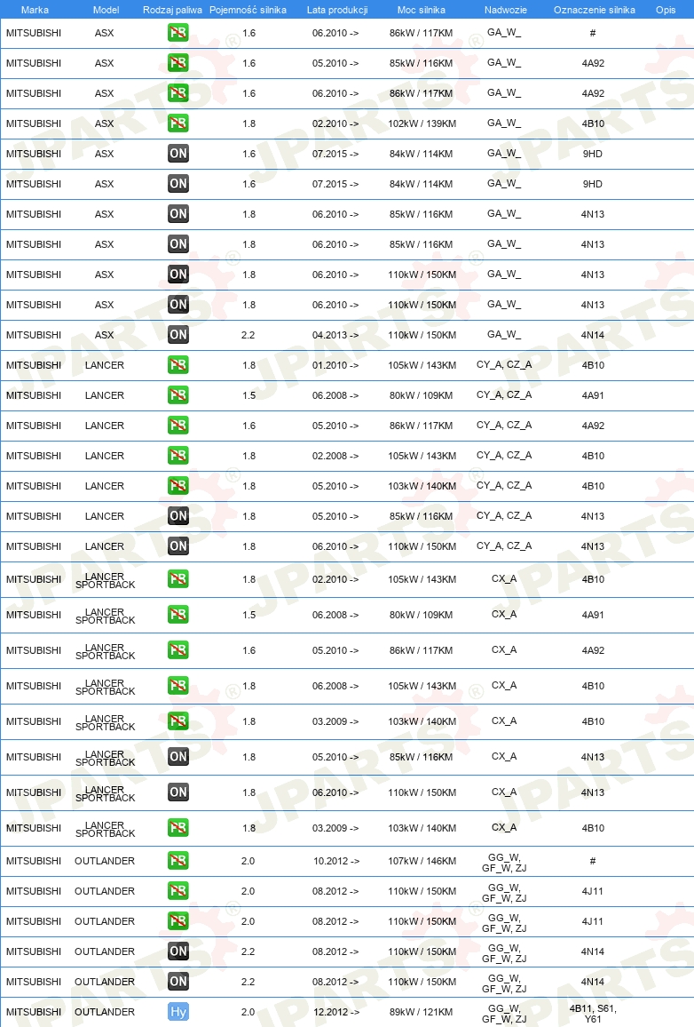The width and height of the screenshot is (694, 1027).
Task: Click the # engine code in the Outlander row
Action: [593, 861]
